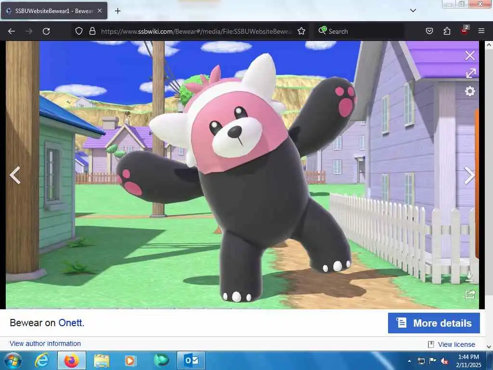This screenshot has height=370, width=493.
Task: Follow the Onett link in caption
Action: coord(70,323)
